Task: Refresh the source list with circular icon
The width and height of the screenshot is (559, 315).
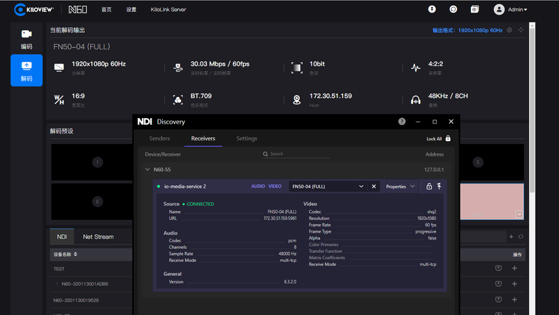Action: click(x=521, y=237)
